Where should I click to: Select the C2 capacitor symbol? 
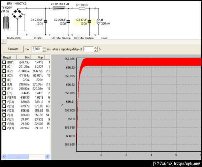(x=68, y=22)
